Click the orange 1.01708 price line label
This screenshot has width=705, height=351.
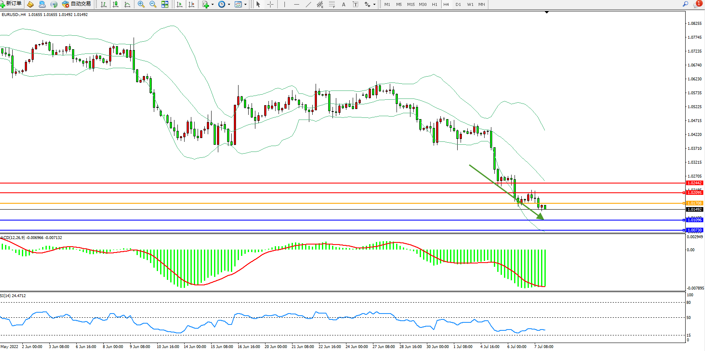(x=694, y=203)
